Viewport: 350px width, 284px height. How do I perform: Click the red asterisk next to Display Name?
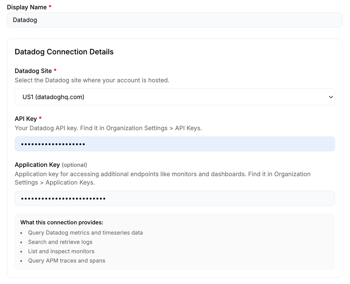pos(50,7)
